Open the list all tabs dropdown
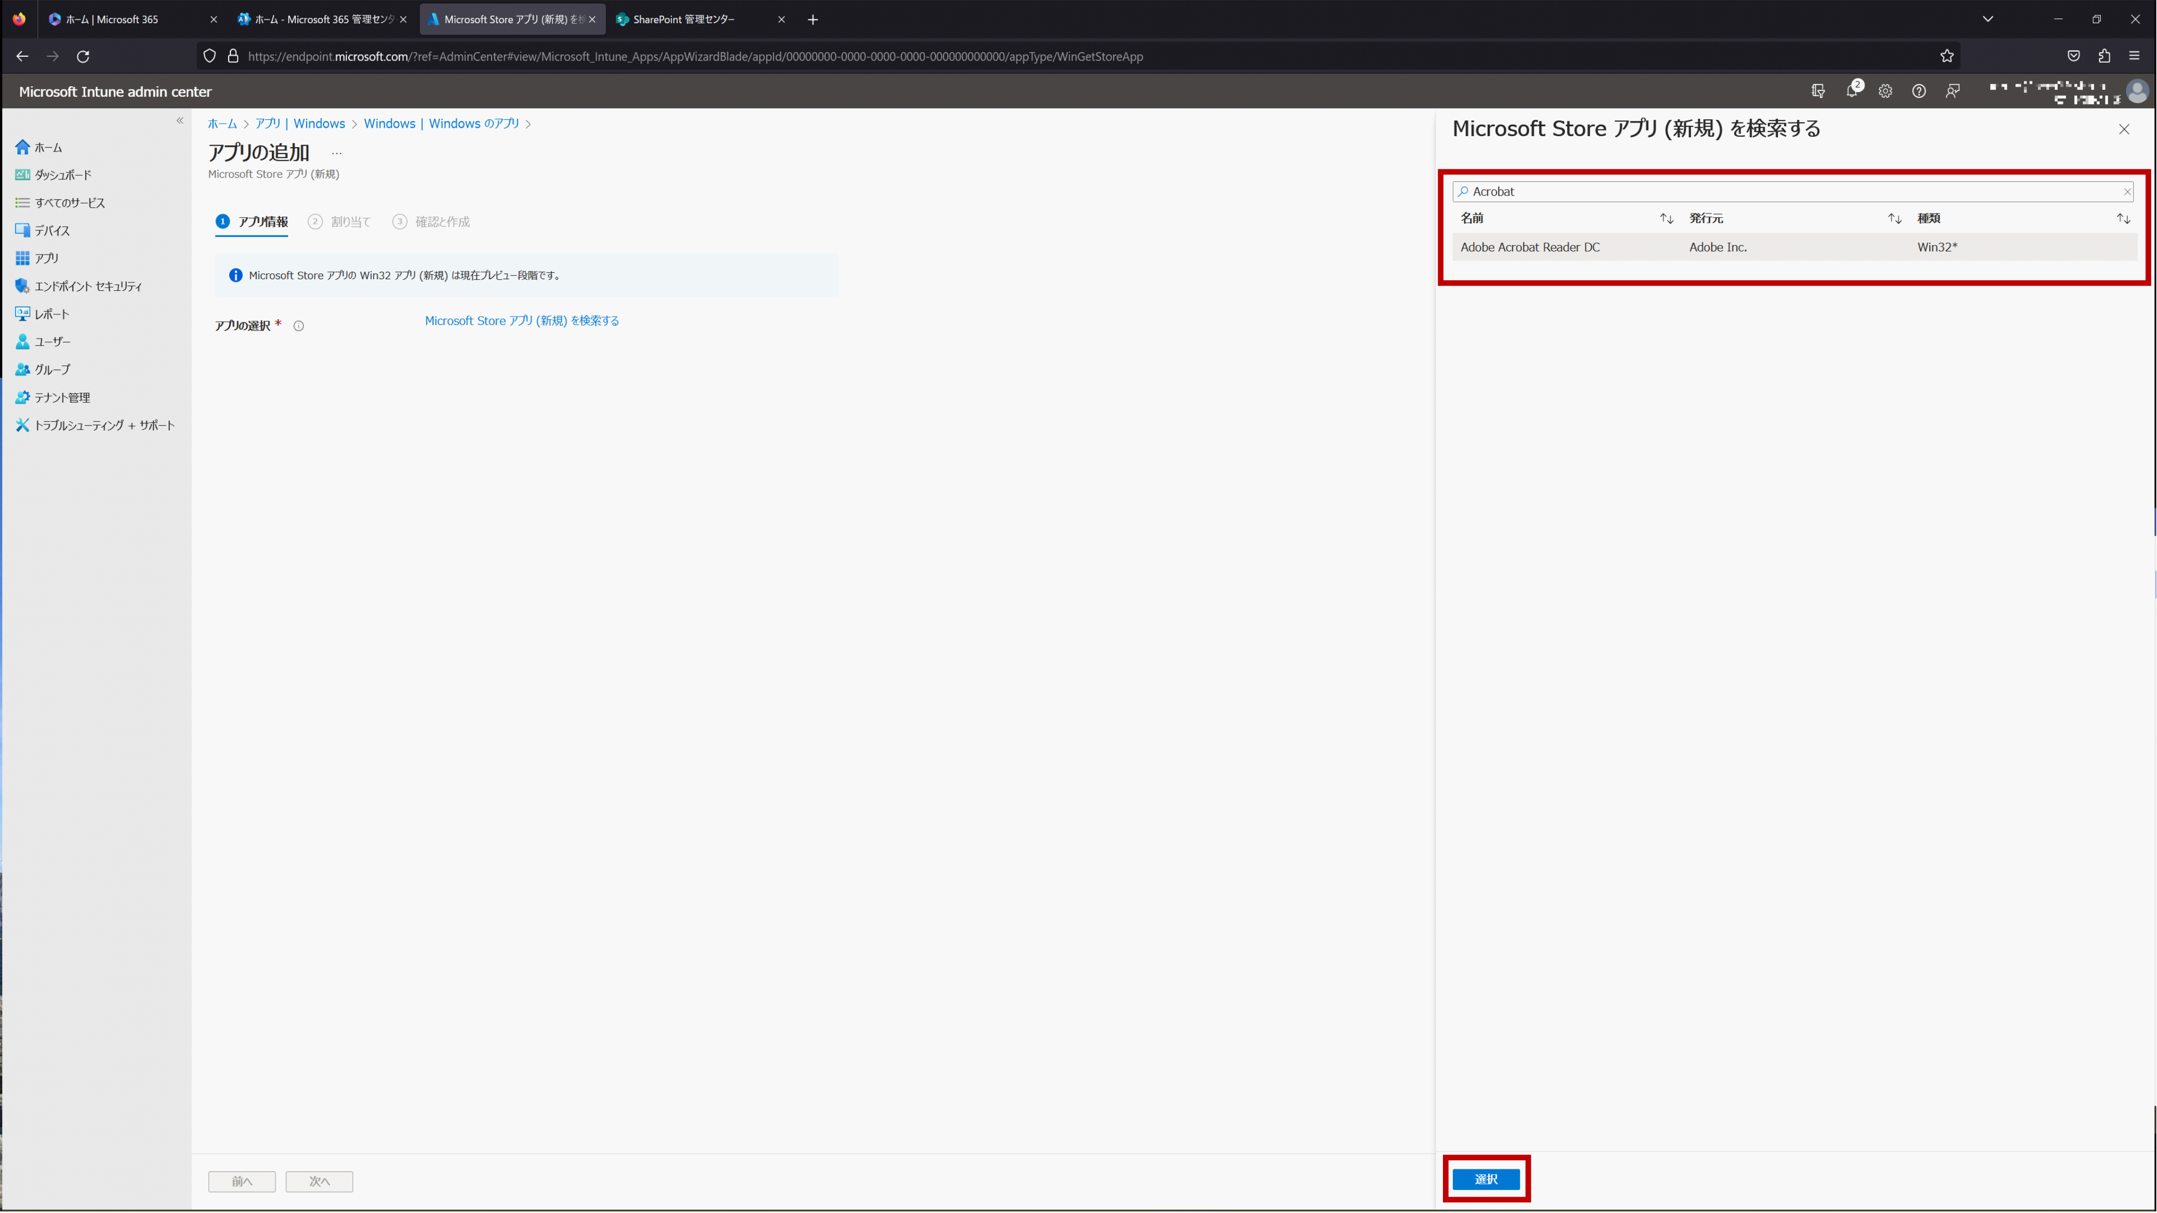2157x1213 pixels. pyautogui.click(x=1987, y=19)
